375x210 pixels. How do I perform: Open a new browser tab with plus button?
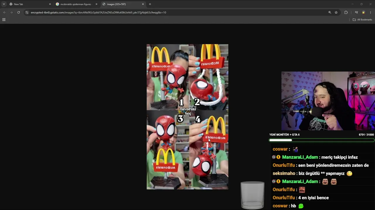pos(150,4)
